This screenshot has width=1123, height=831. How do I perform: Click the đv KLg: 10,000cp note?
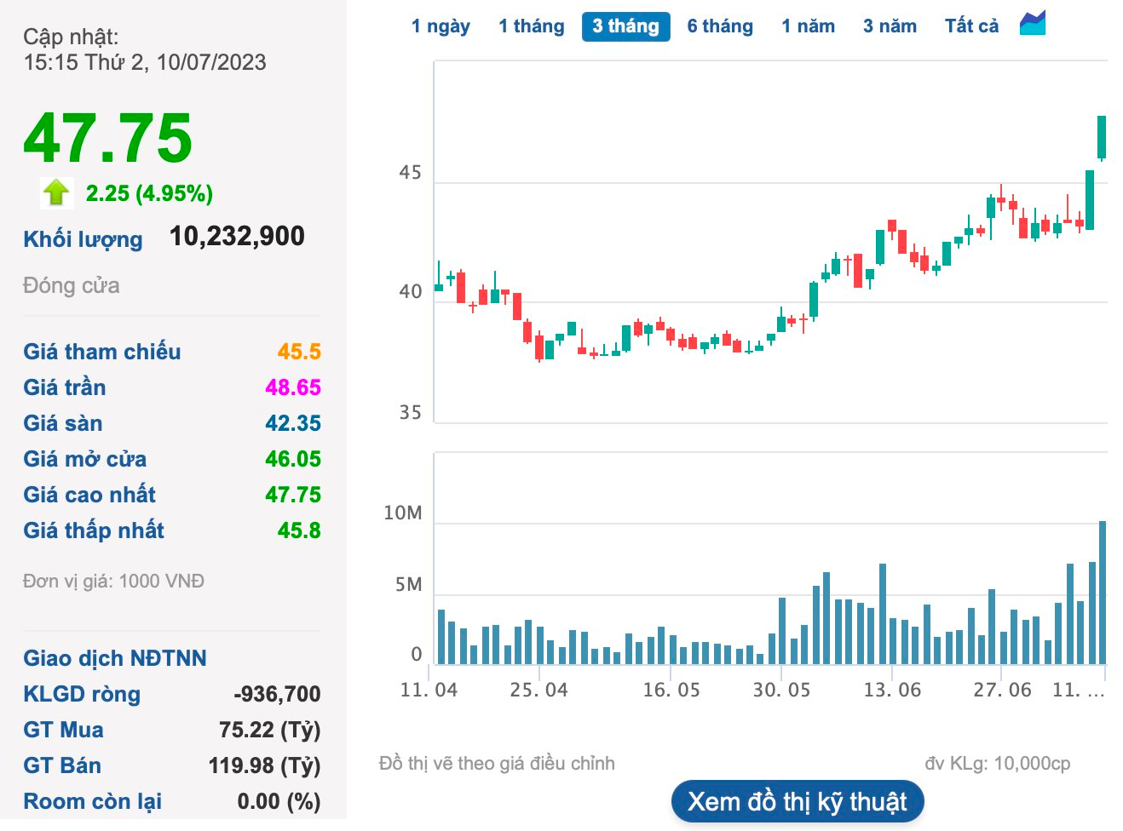point(998,763)
